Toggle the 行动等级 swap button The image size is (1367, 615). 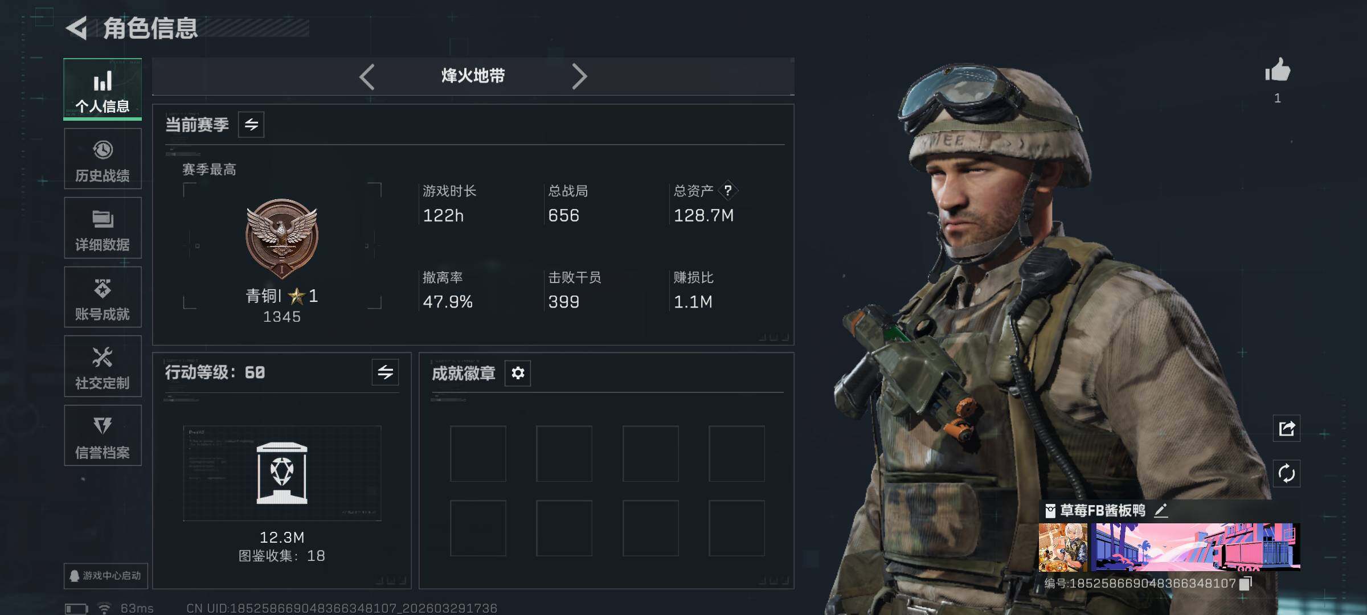(x=385, y=372)
